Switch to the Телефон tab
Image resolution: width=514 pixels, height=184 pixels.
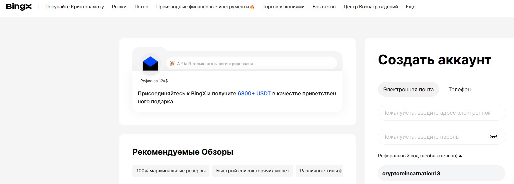pos(460,89)
